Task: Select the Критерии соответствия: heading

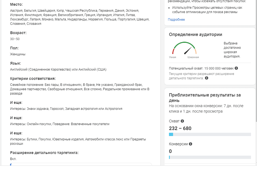Action: 33,79
